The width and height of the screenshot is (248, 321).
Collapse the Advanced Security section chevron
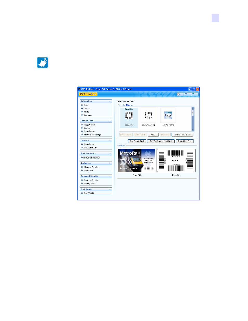pyautogui.click(x=110, y=176)
